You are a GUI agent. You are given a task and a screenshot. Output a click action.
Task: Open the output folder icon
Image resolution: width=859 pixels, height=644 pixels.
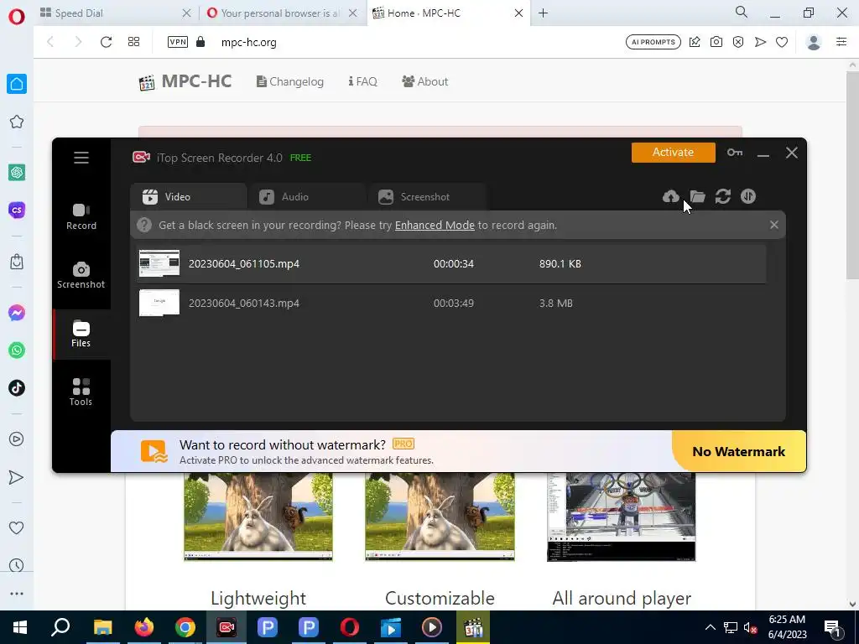(697, 196)
